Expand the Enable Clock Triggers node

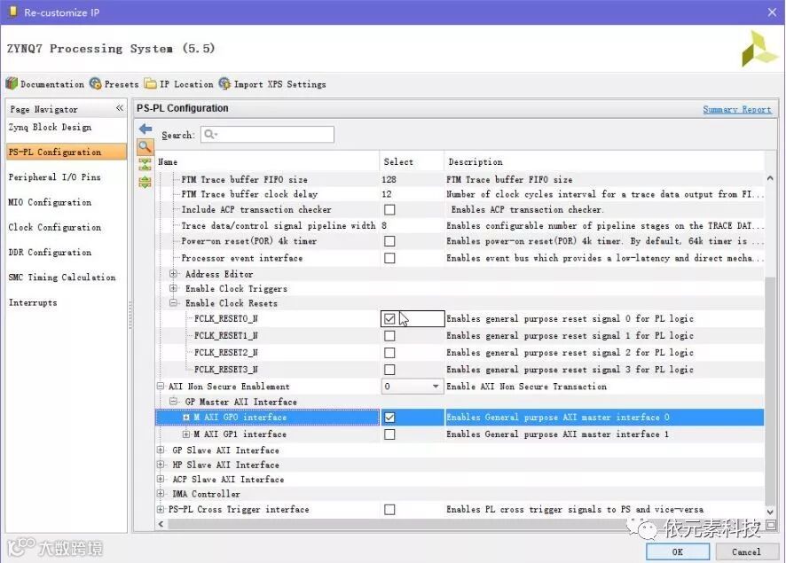pyautogui.click(x=174, y=288)
